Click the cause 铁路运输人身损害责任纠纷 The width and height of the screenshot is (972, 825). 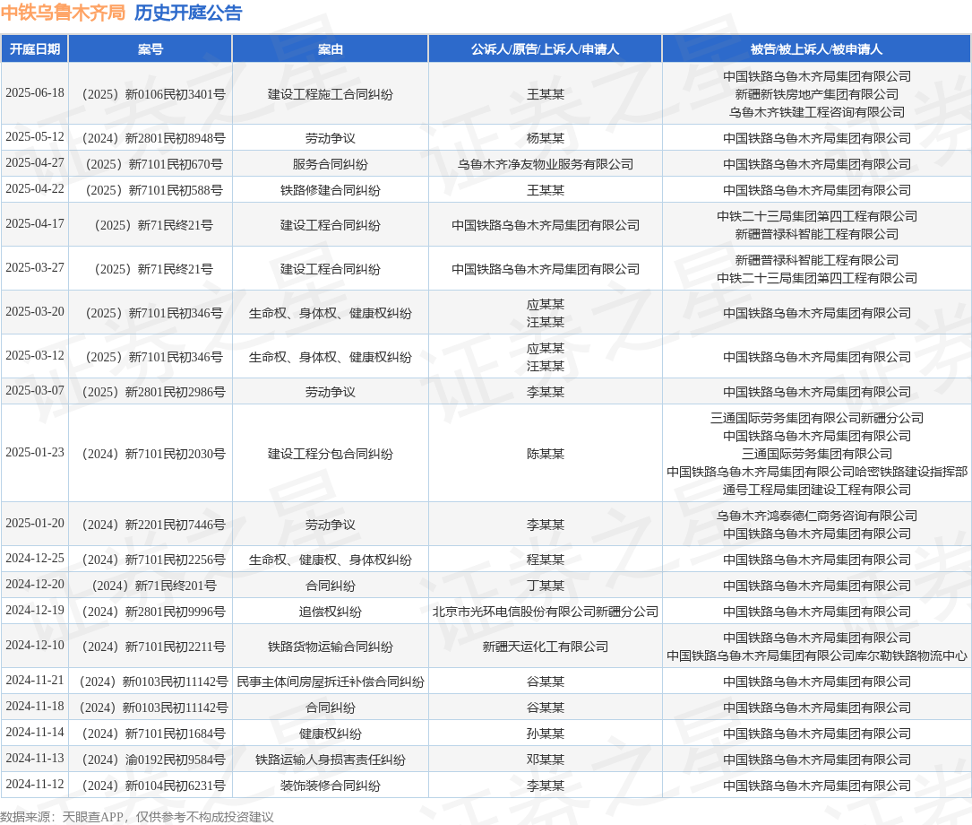coord(331,760)
